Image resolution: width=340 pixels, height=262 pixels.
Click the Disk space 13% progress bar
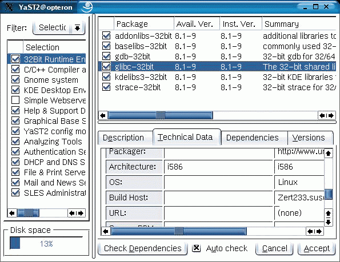46,243
